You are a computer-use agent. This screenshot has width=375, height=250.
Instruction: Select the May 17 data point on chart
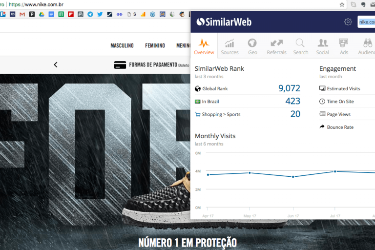click(x=250, y=173)
